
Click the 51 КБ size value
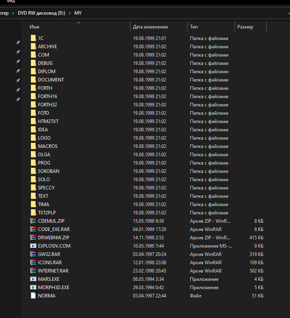click(x=258, y=296)
